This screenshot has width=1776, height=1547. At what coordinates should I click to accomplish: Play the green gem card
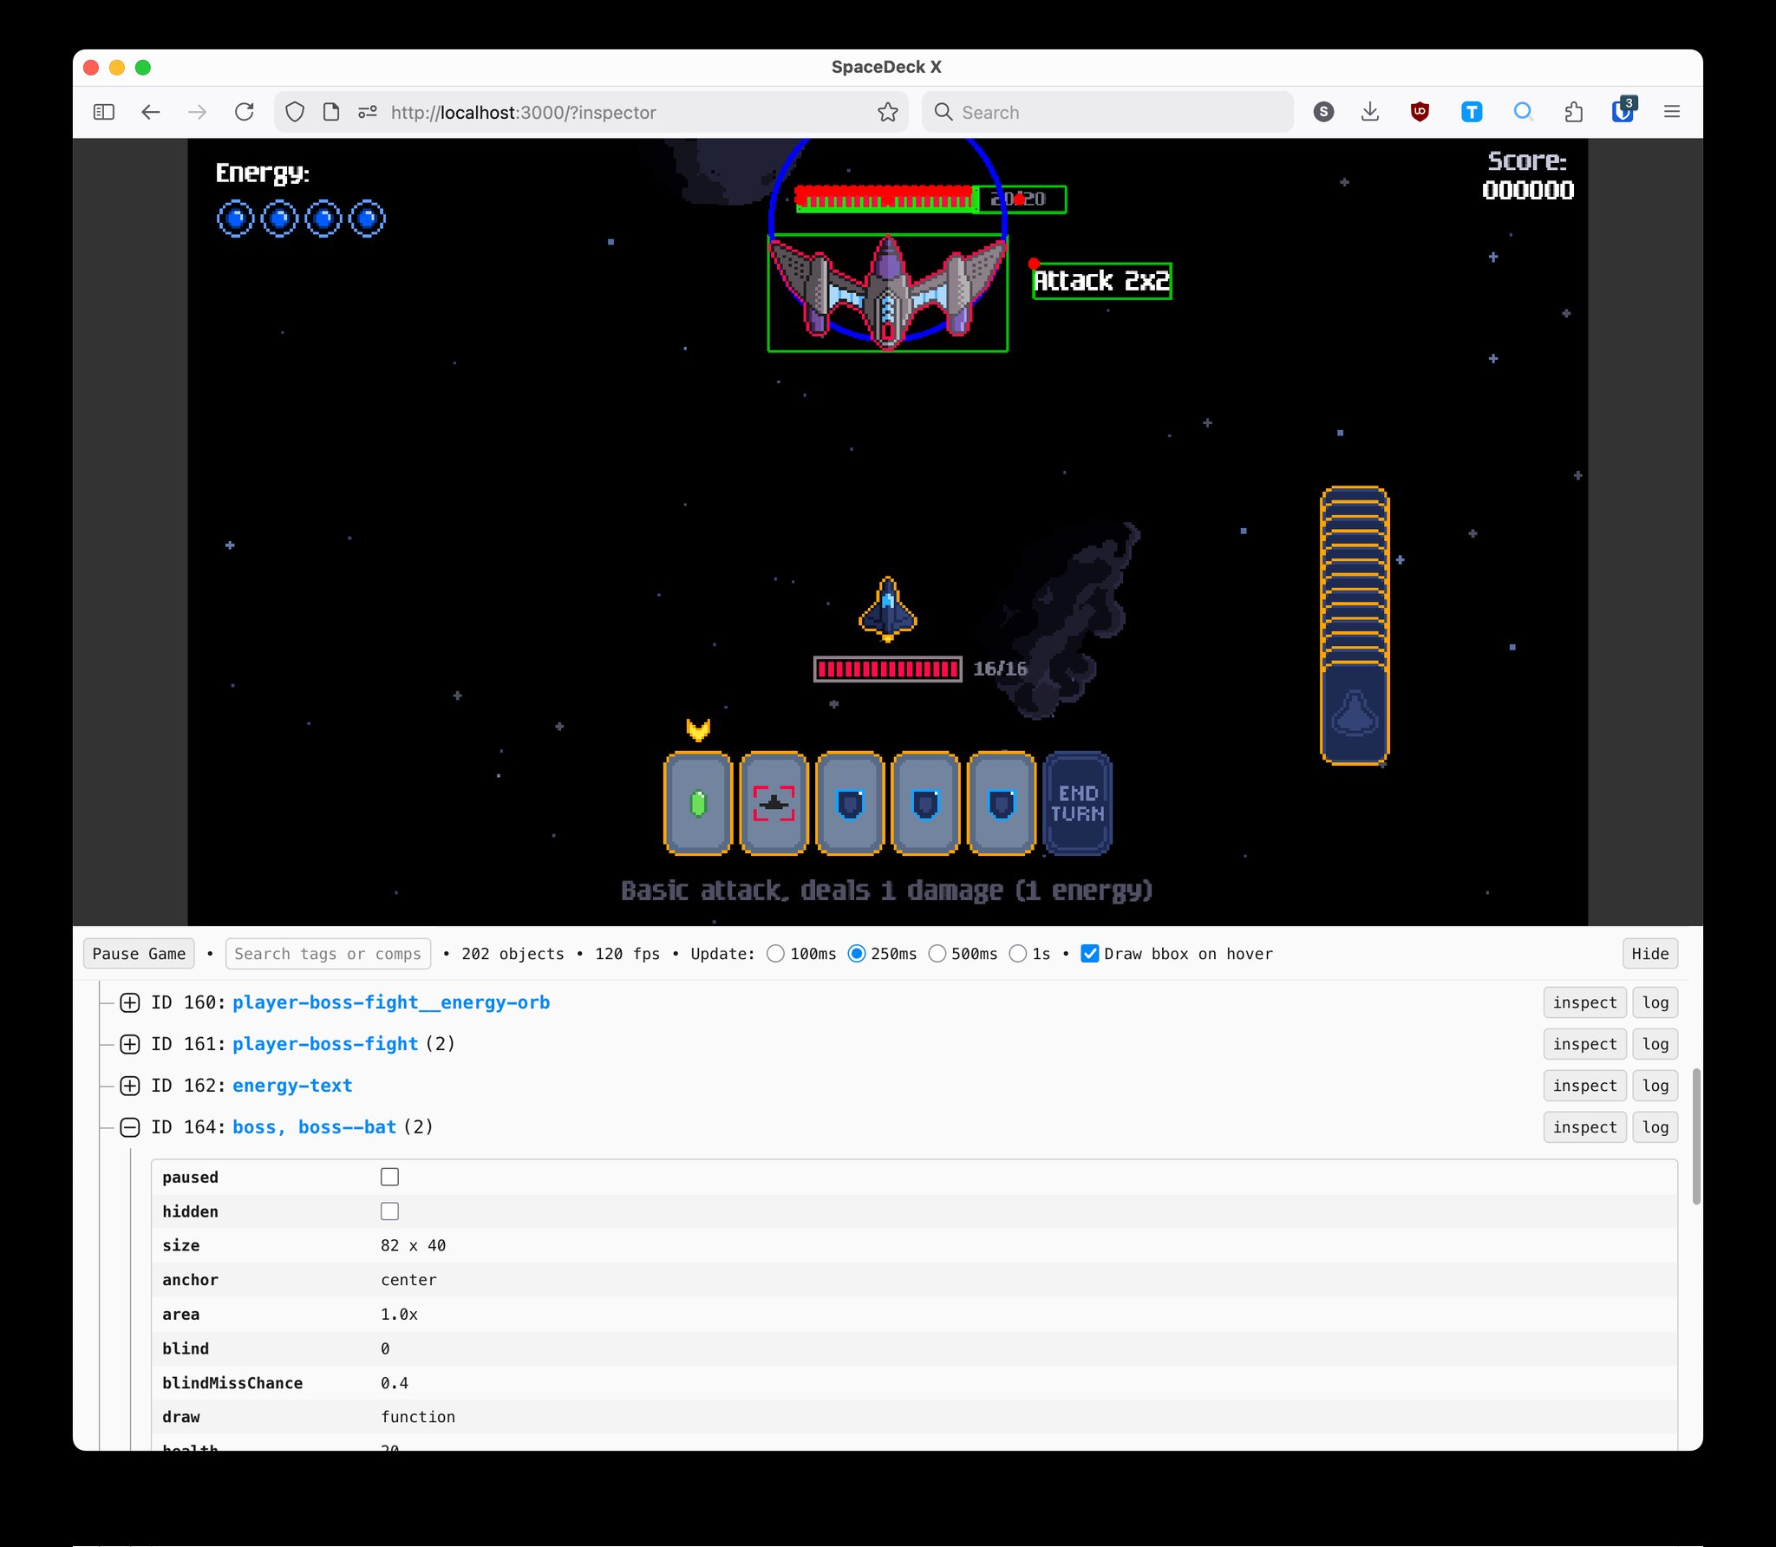pos(698,804)
